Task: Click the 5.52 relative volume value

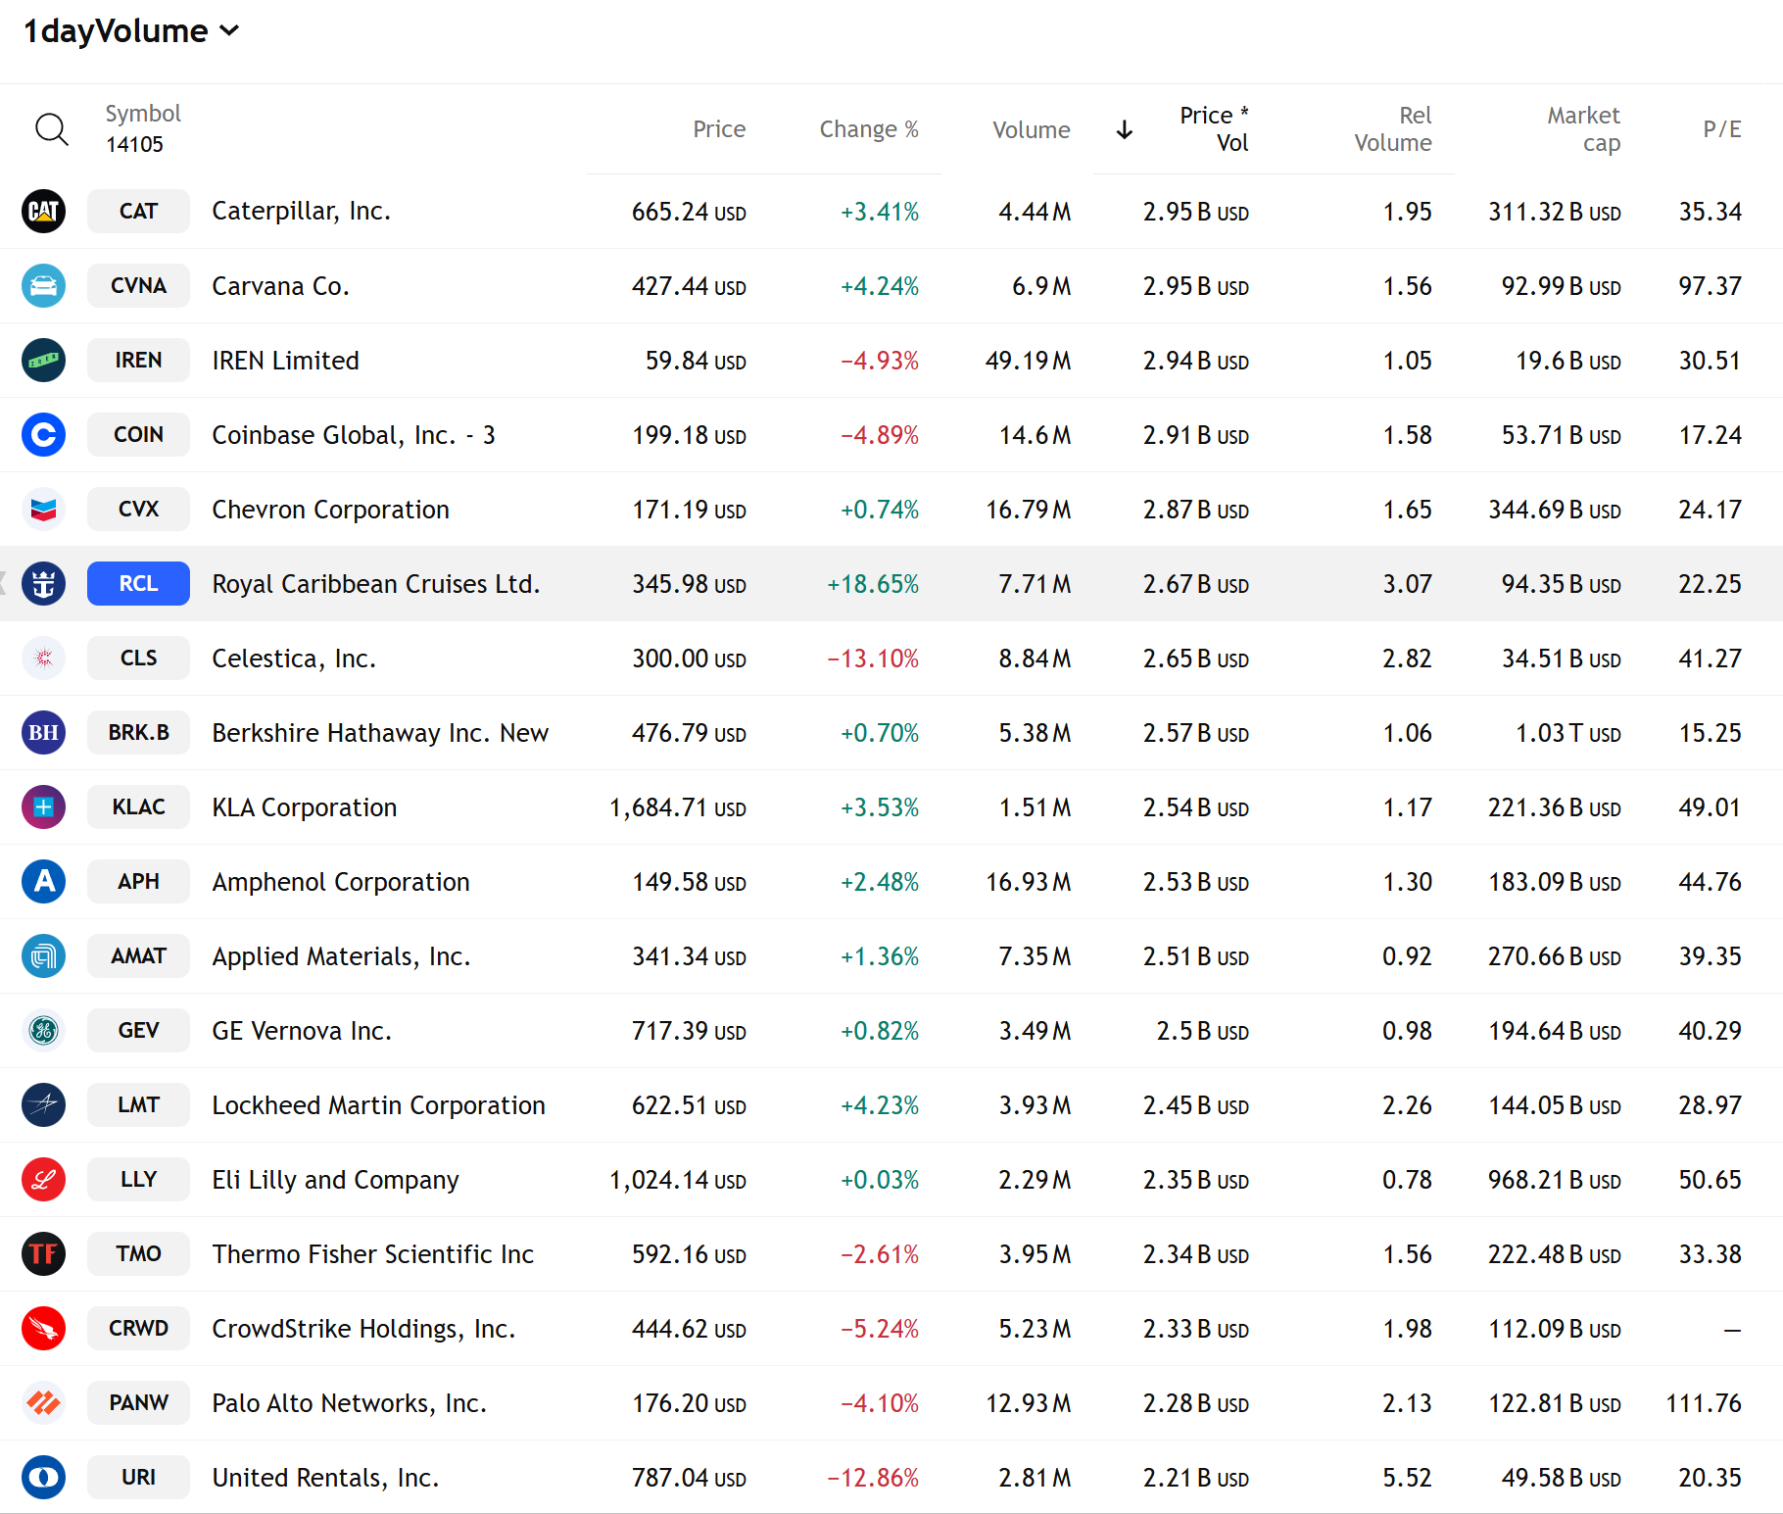Action: pos(1407,1478)
